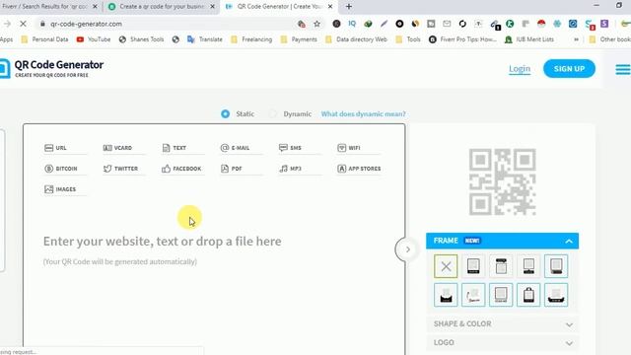Open 'What does dynamic mean?' link
Viewport: 631px width, 355px height.
pos(364,114)
